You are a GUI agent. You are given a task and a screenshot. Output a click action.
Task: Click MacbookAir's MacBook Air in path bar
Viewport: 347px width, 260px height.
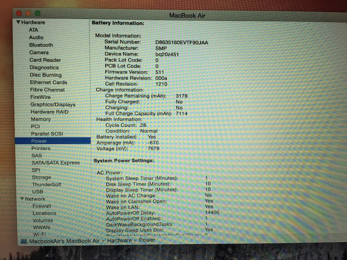click(x=64, y=241)
